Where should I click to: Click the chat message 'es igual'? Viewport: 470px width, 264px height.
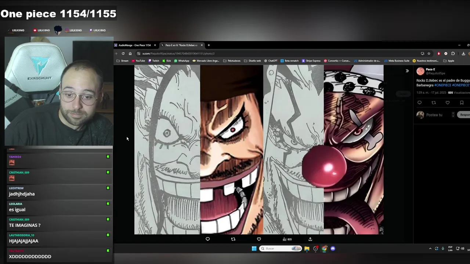tap(17, 209)
